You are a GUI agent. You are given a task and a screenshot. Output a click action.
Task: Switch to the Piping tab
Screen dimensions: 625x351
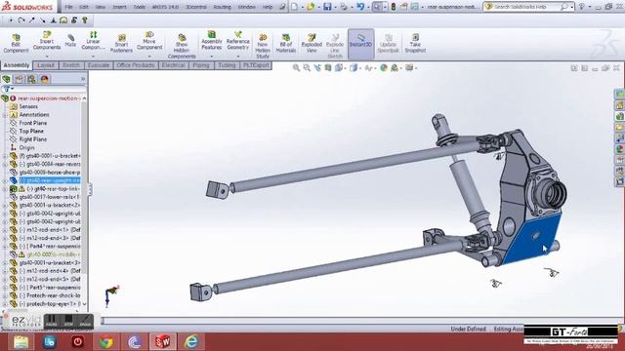201,65
